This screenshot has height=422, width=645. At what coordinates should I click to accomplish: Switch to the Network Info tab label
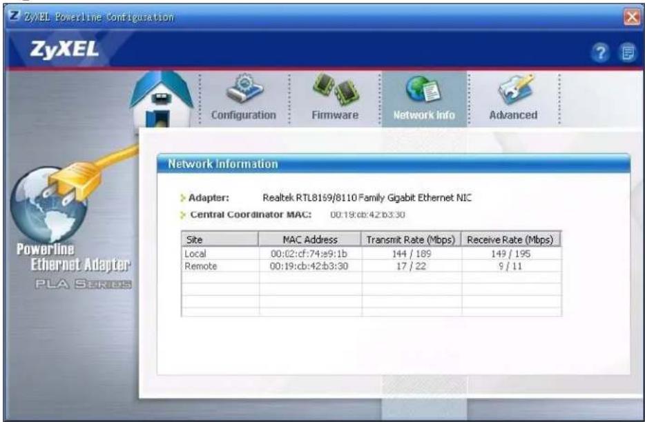coord(424,115)
